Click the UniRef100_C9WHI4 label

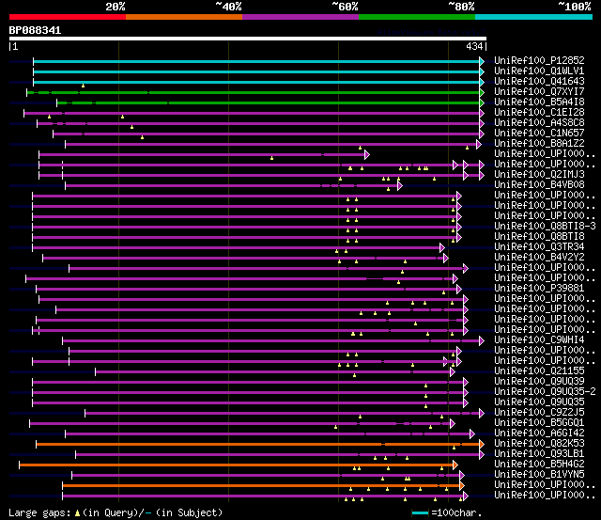coord(539,340)
